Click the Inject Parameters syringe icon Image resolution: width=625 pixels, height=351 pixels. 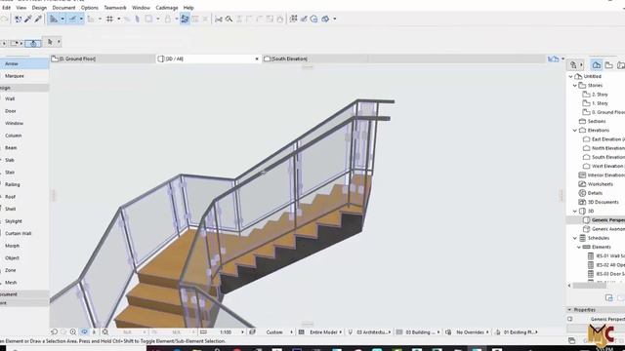click(38, 19)
